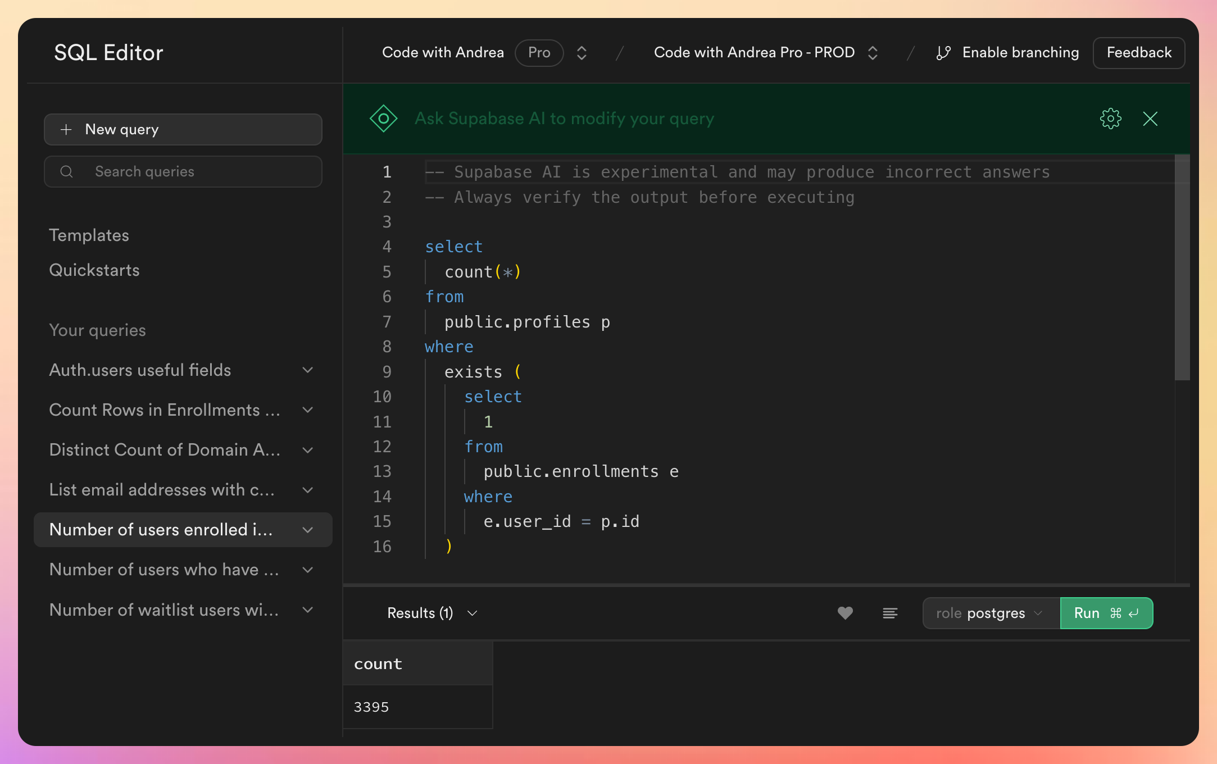Open the Quickstarts section
1217x764 pixels.
(x=94, y=270)
